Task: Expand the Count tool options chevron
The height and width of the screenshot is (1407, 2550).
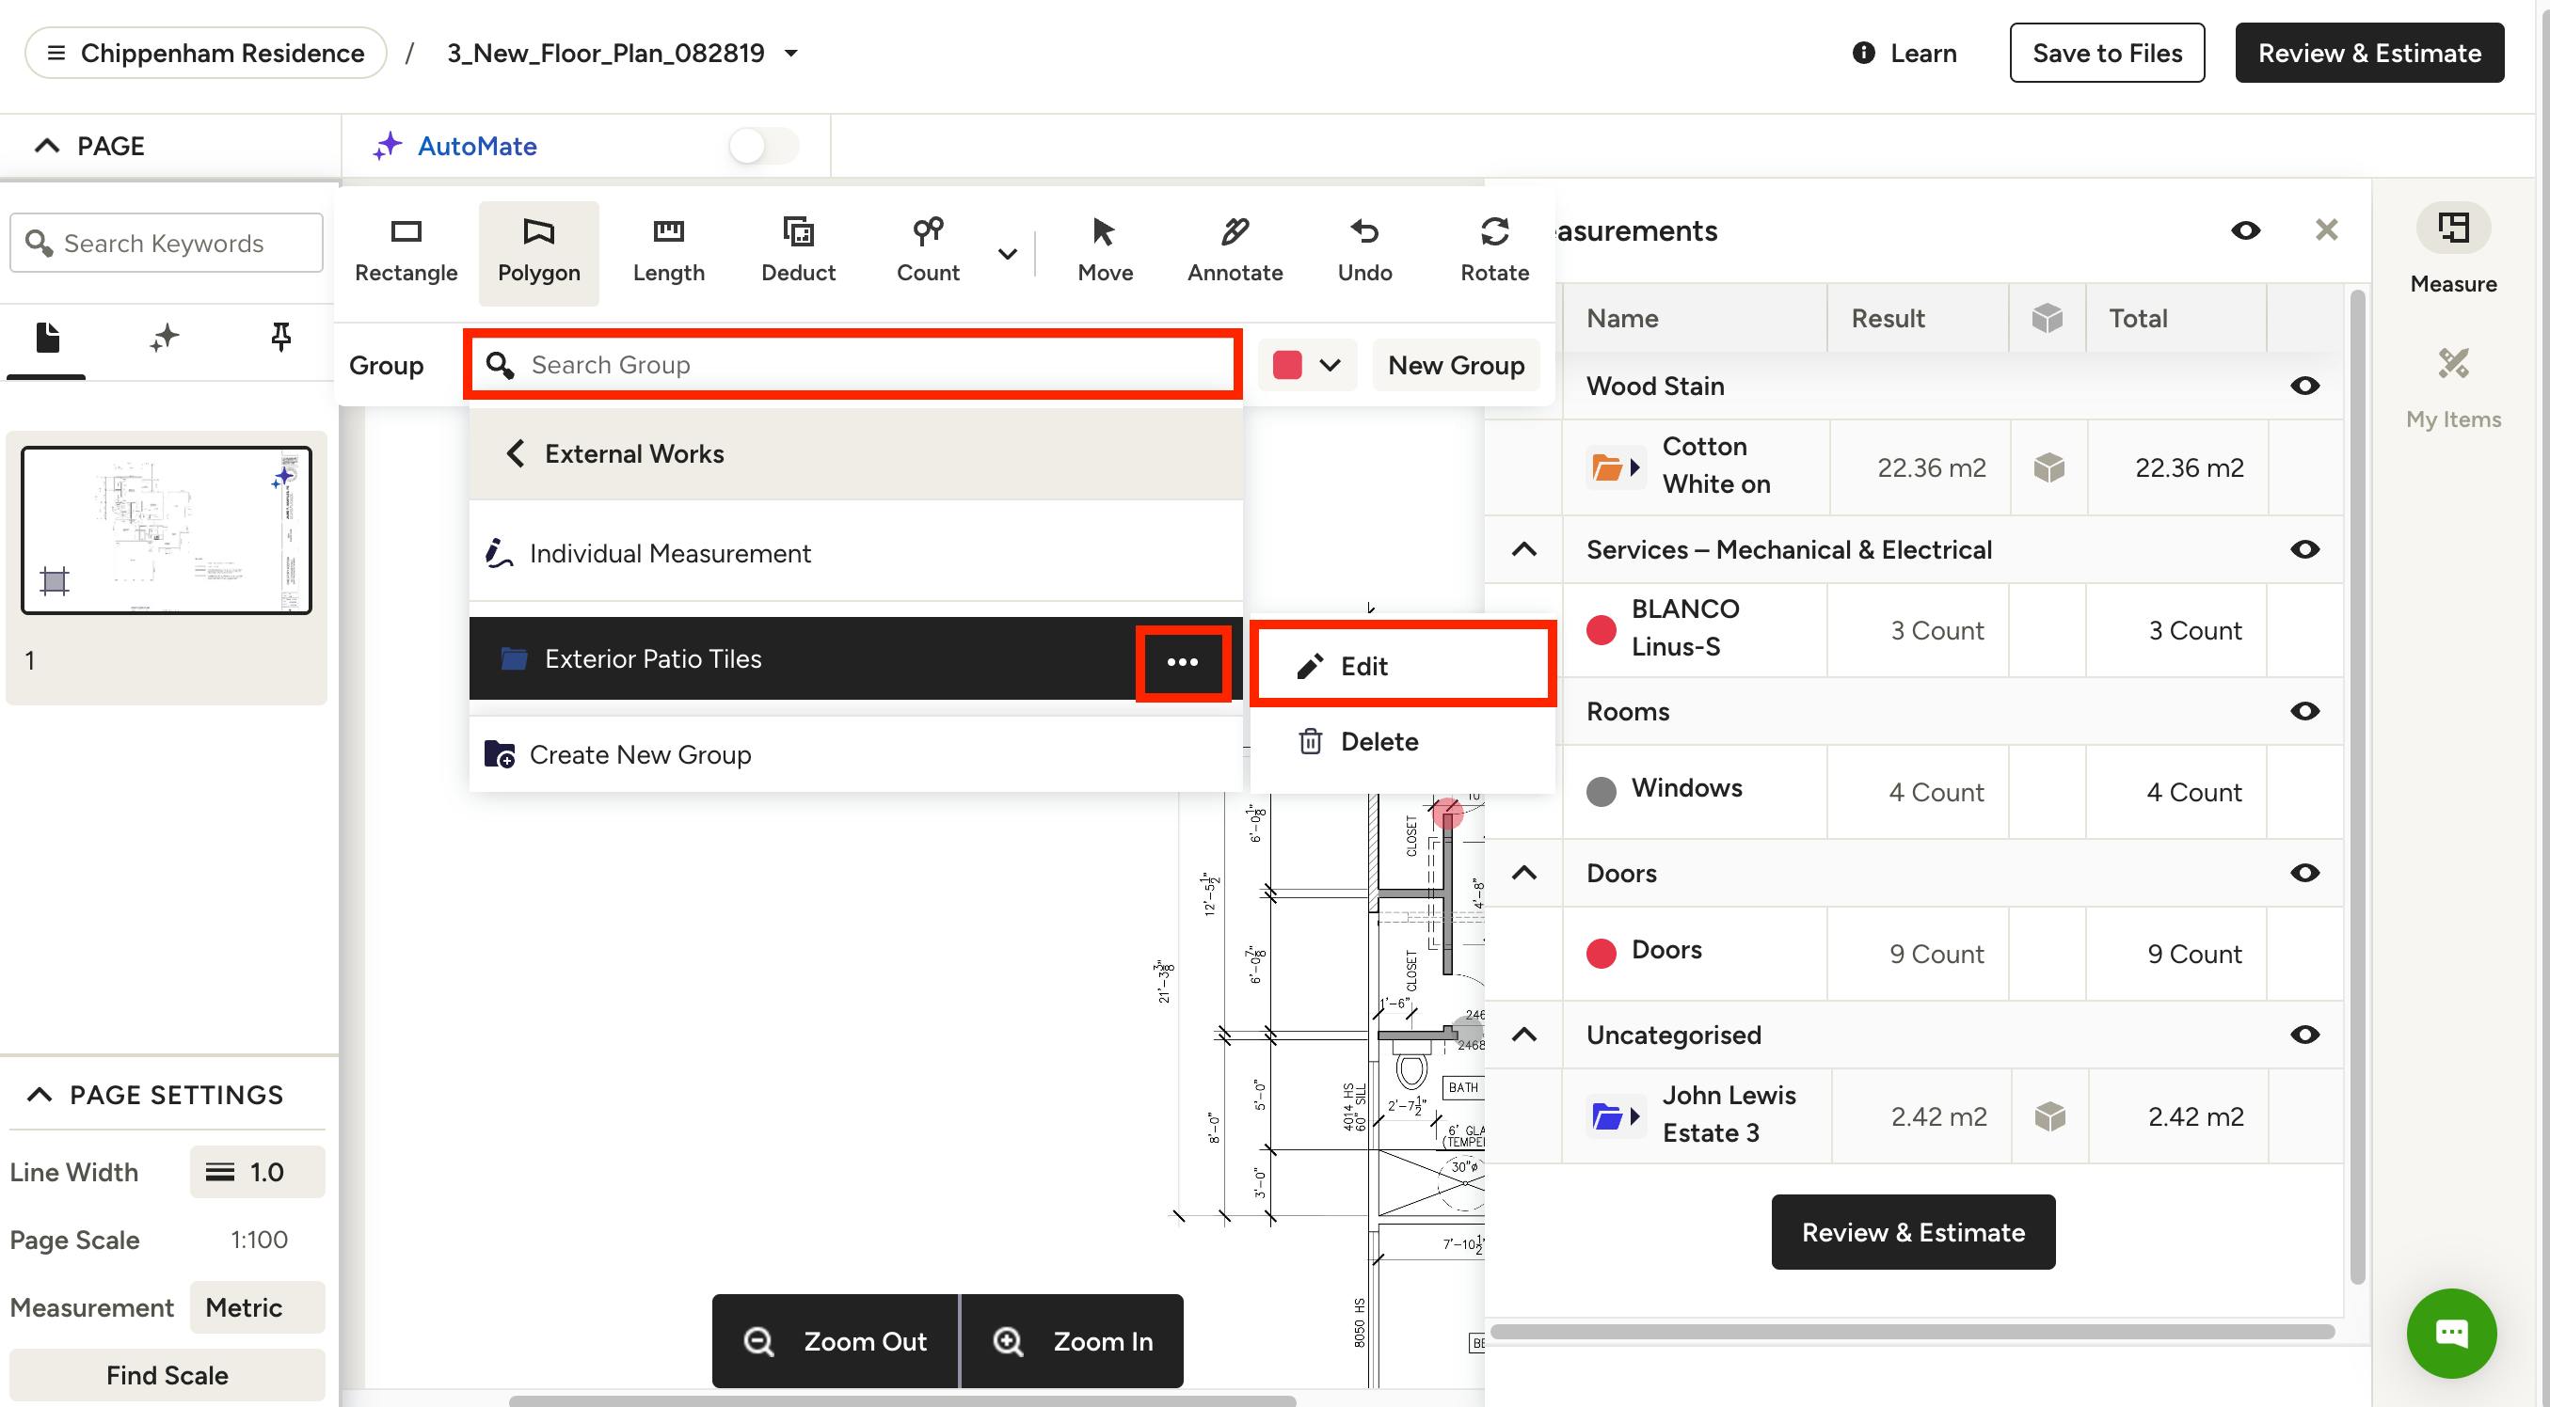Action: point(1007,253)
